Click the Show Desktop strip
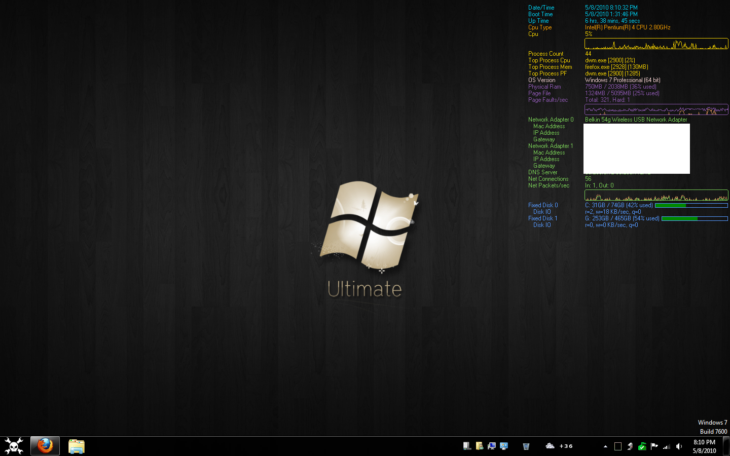 tap(726, 446)
